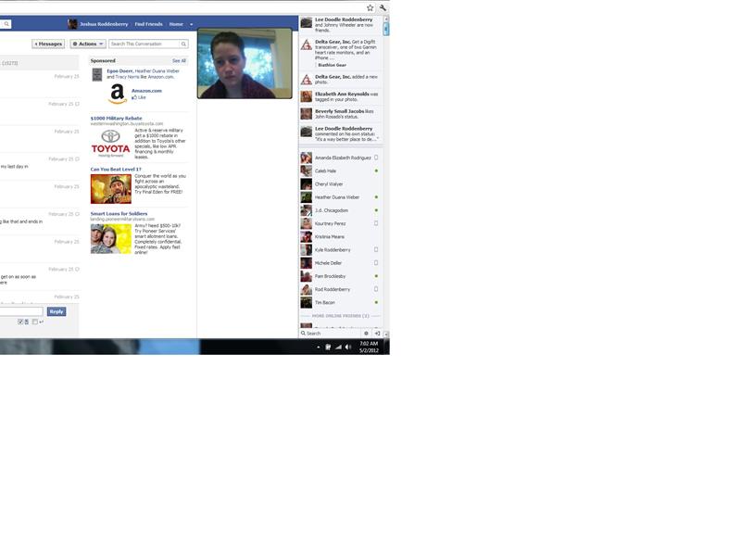Toggle the camera attachment checkbox near Reply

coord(20,321)
